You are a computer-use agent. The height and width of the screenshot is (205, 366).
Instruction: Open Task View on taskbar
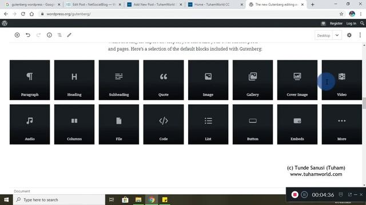click(112, 200)
